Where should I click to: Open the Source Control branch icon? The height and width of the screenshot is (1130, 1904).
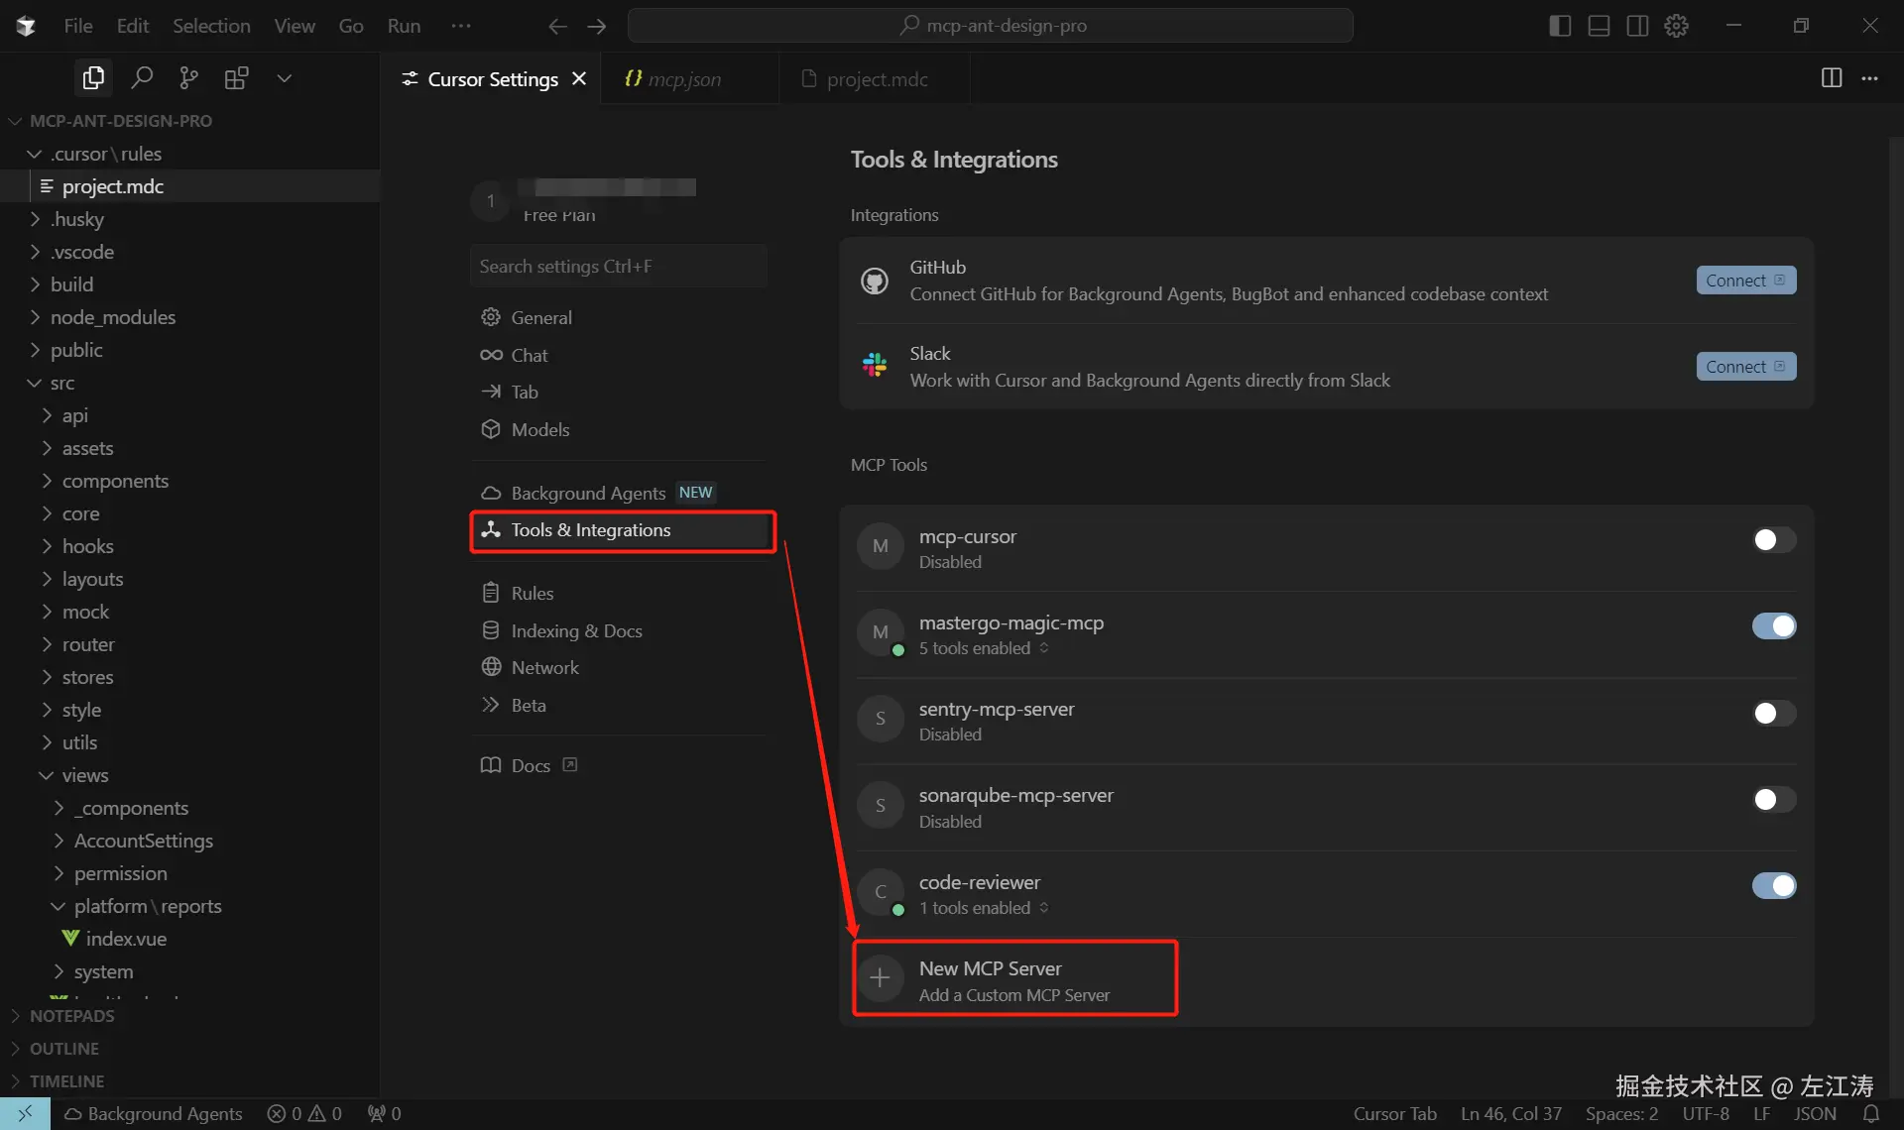(x=188, y=78)
